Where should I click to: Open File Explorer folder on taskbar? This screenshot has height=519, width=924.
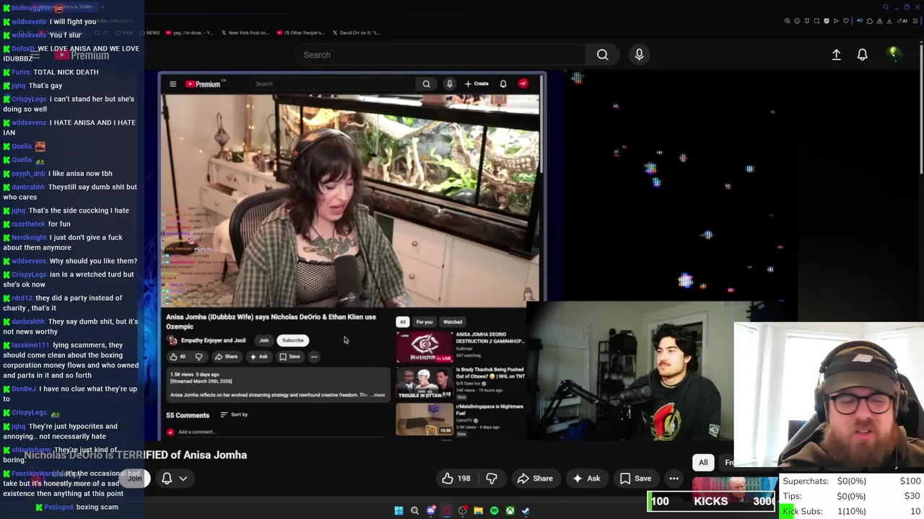coord(478,510)
